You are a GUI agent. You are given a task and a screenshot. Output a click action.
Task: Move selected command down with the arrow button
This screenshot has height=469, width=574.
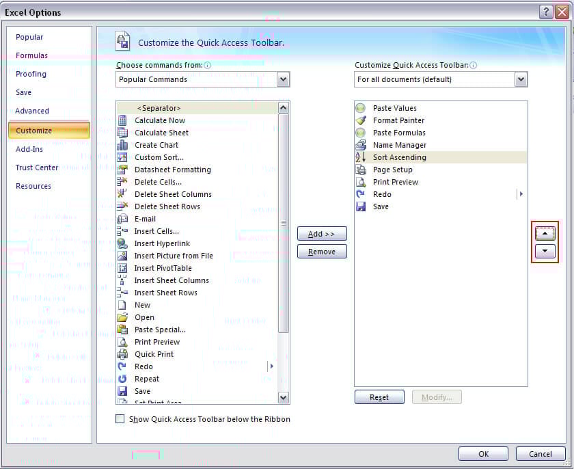pos(545,251)
